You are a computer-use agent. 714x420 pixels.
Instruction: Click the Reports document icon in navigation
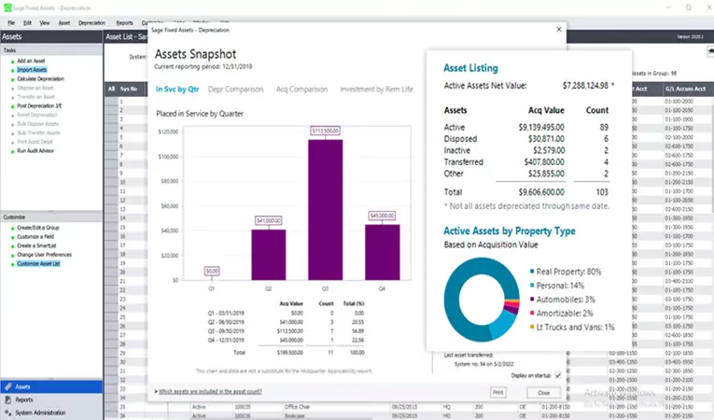pos(7,399)
